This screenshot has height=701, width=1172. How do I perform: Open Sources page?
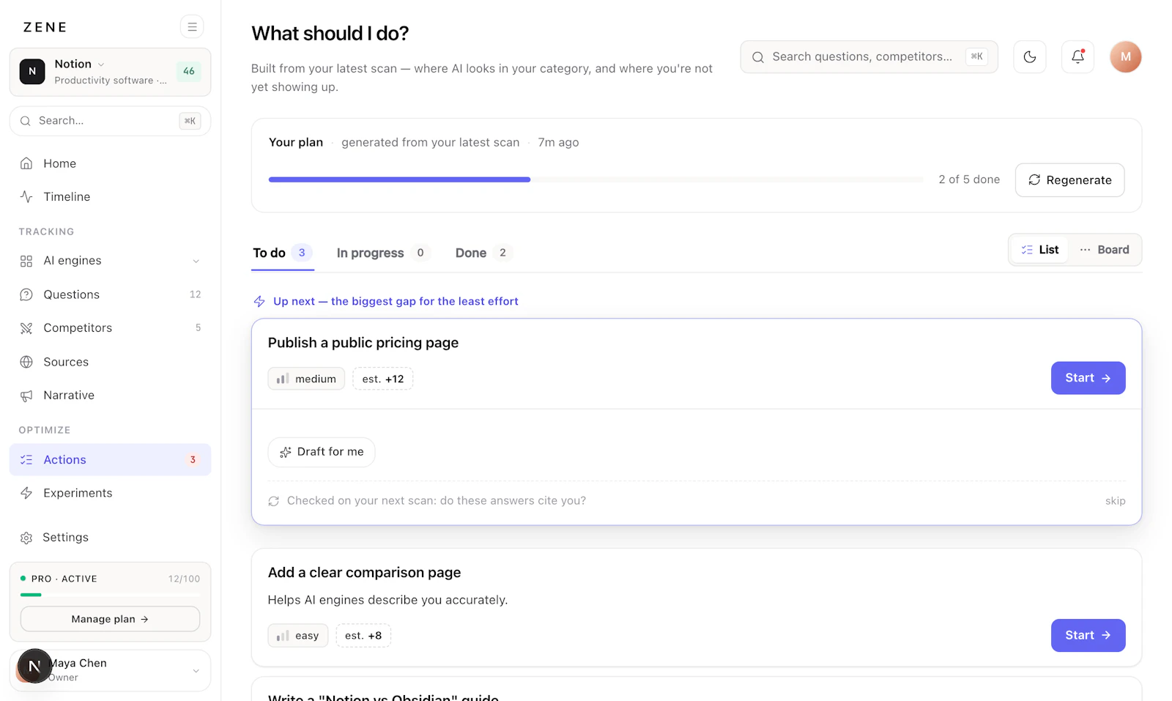pos(110,362)
